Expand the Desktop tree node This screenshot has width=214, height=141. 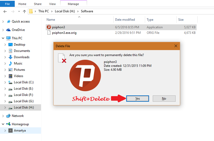coord(5,45)
